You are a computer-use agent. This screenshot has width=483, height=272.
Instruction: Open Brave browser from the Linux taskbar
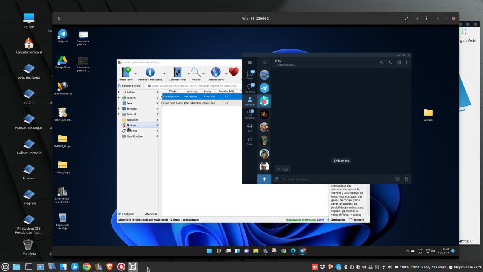point(109,267)
